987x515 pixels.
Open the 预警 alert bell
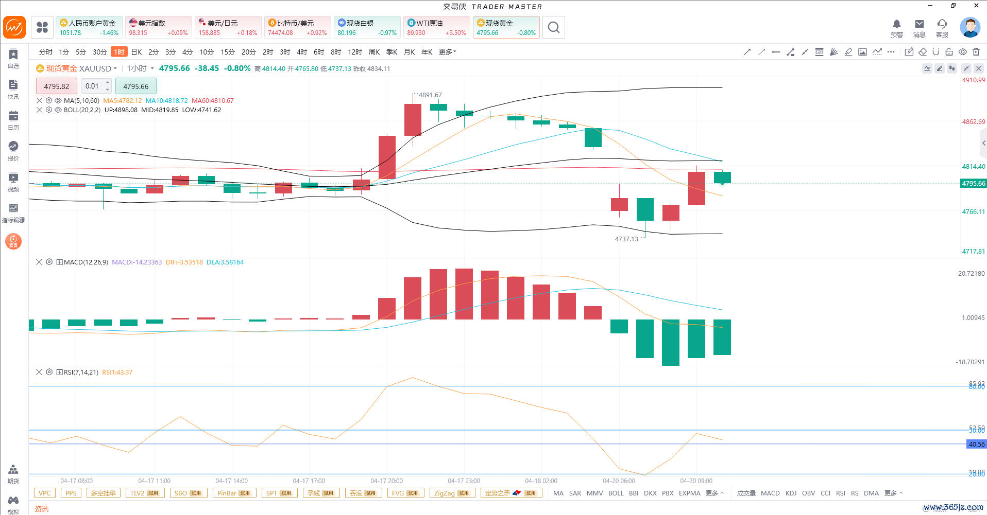coord(896,28)
